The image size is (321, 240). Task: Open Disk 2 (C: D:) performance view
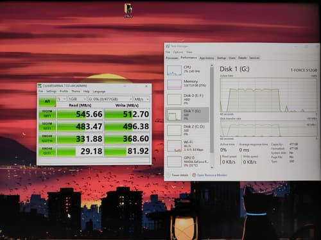[187, 130]
